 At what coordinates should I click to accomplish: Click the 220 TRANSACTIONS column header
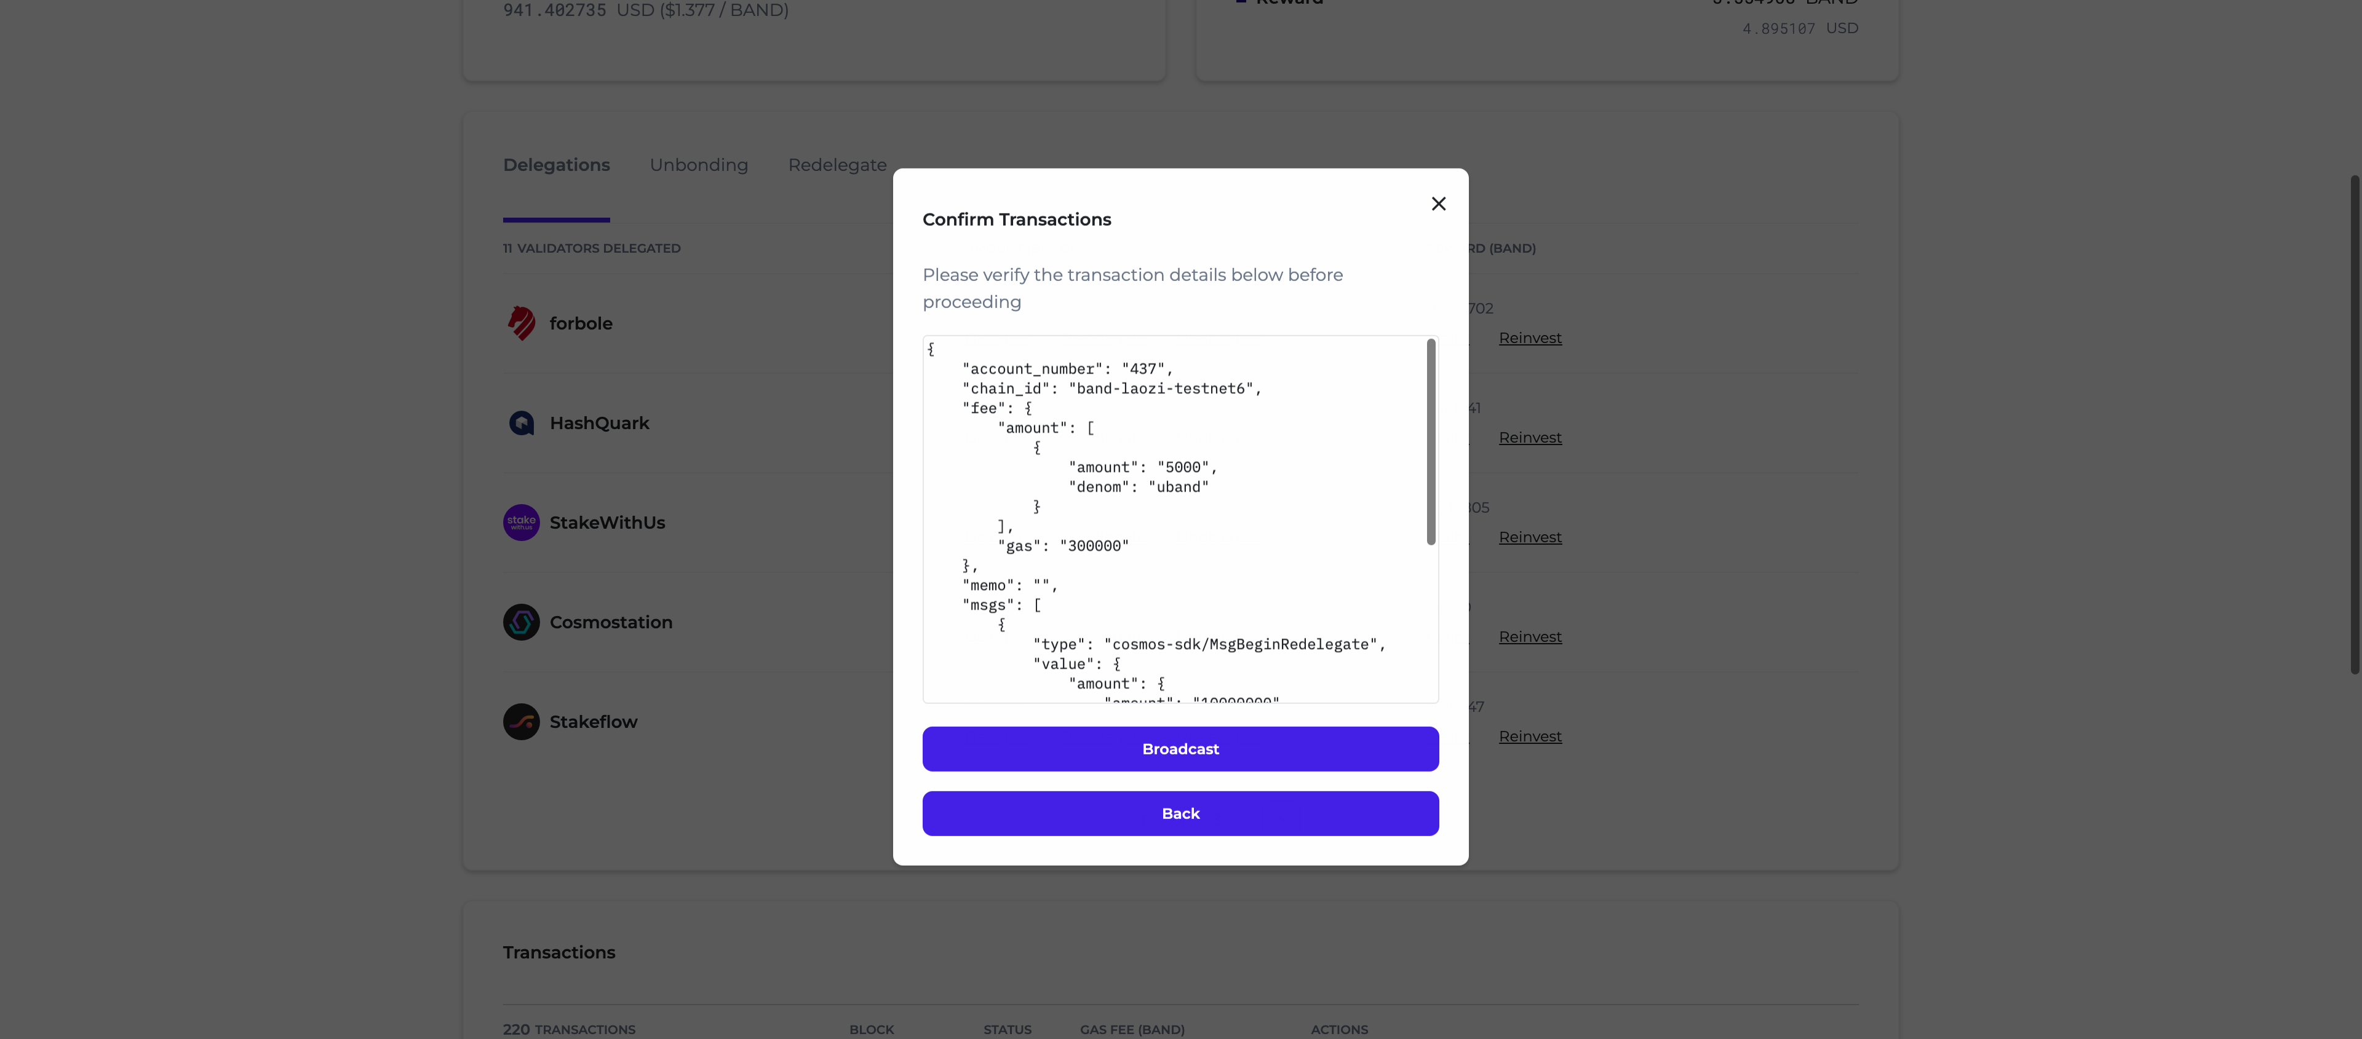(568, 1029)
